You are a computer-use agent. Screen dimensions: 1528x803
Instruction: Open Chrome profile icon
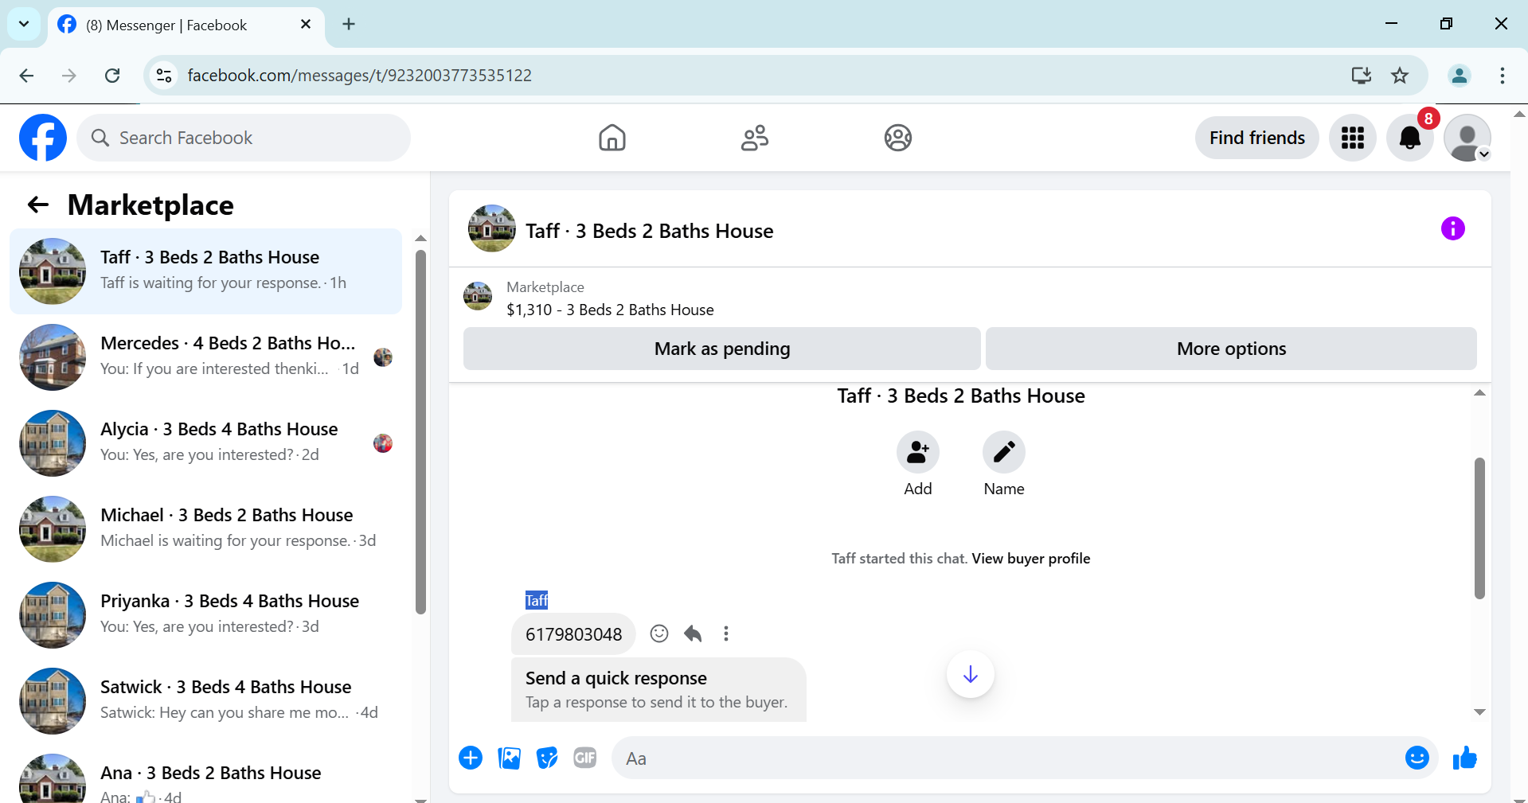tap(1459, 76)
